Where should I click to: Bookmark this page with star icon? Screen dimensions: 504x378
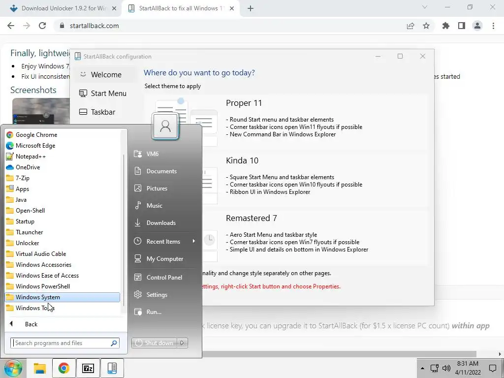pos(426,26)
